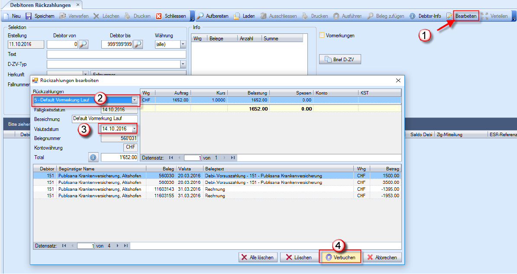Click the Debitor bis input field

pos(117,44)
